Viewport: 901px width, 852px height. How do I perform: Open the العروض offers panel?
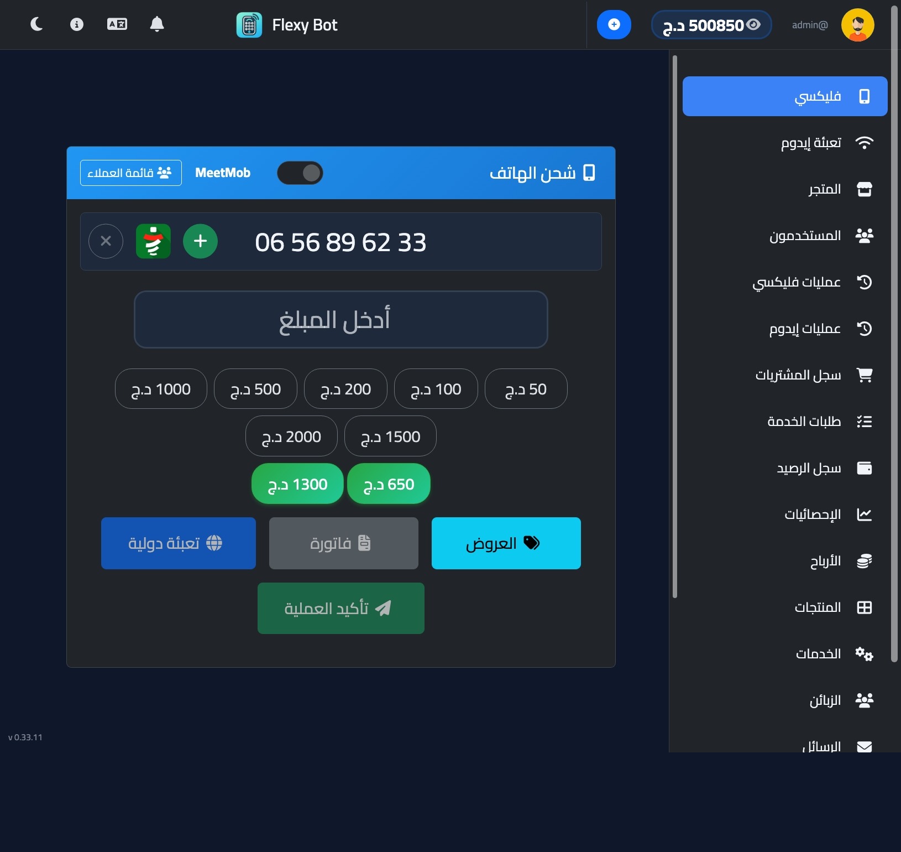coord(506,543)
